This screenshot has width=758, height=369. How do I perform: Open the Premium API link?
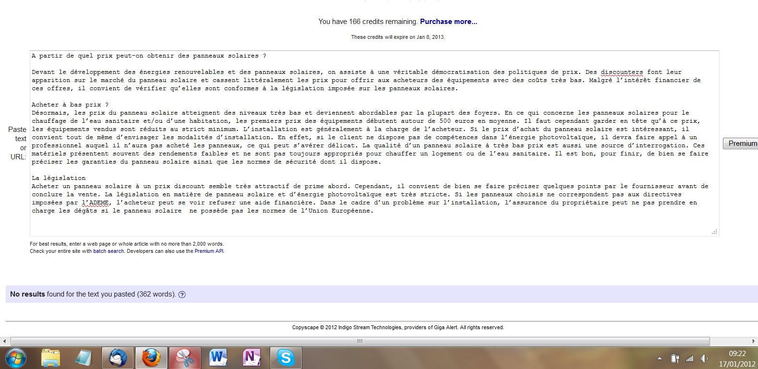[209, 251]
